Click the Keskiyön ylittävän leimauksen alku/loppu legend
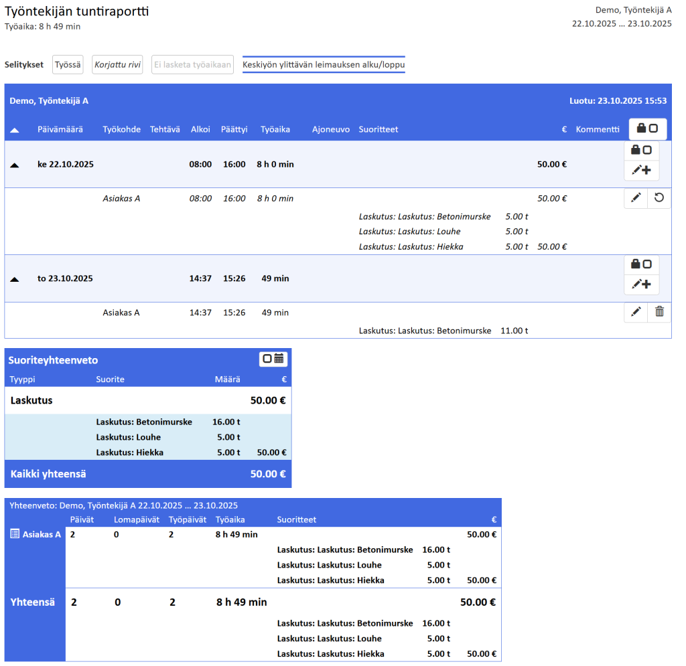 tap(324, 65)
